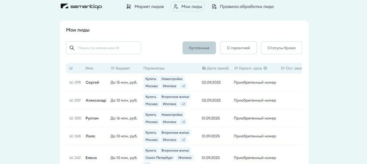Click Вторичное жилье tag in Александр row

pyautogui.click(x=175, y=97)
